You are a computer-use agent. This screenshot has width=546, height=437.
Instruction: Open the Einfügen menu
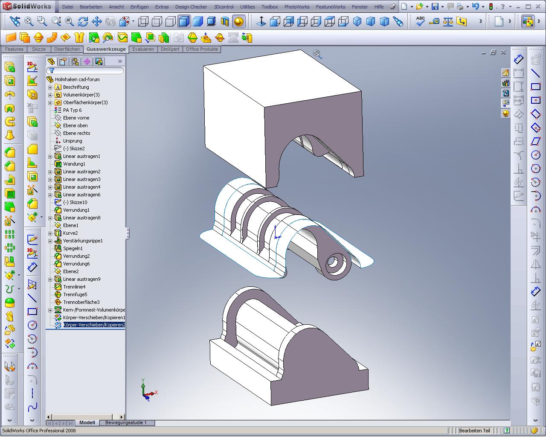point(139,7)
